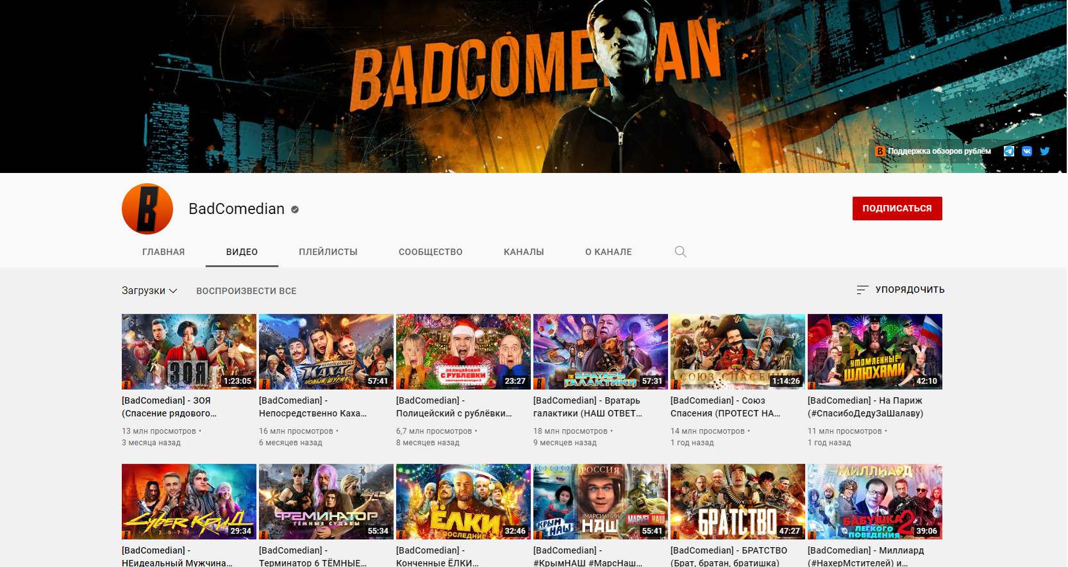Click title '[BadComedian] - Терминатор 6 ТЁМНЫЕ…'
Viewport: 1068px width, 567px height.
pos(313,556)
